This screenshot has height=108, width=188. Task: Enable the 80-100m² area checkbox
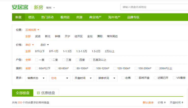pyautogui.click(x=74, y=68)
